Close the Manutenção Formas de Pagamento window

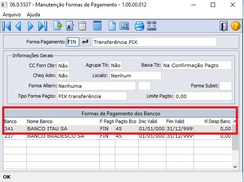click(233, 5)
